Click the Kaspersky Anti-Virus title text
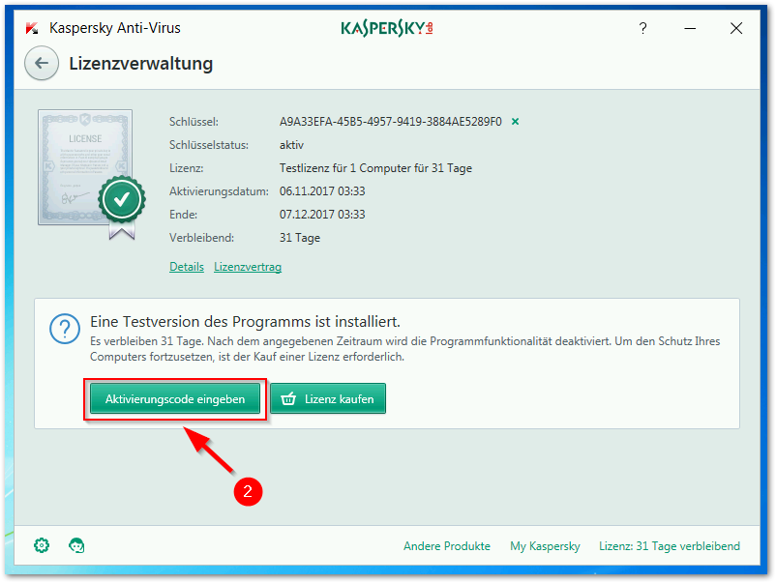Viewport: 776px width, 583px height. (115, 28)
